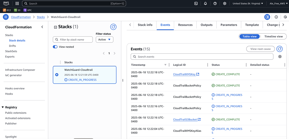Viewport: 289px width, 139px height.
Task: Select the Events tab
Action: [x=165, y=25]
